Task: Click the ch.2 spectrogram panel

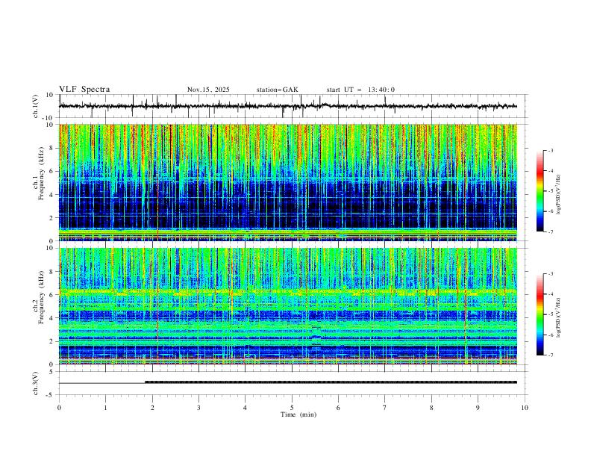Action: pyautogui.click(x=288, y=306)
